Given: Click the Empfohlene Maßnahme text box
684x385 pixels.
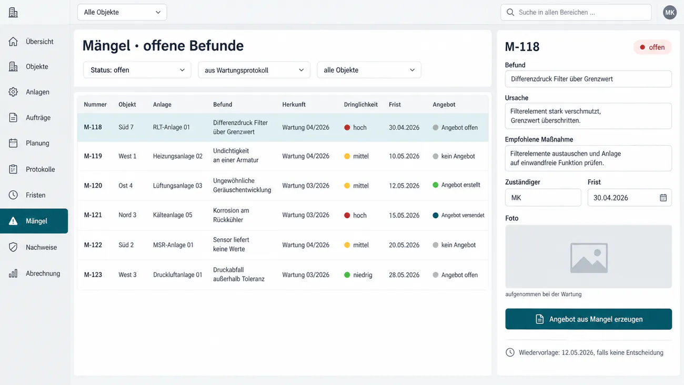Looking at the screenshot, I should [588, 158].
